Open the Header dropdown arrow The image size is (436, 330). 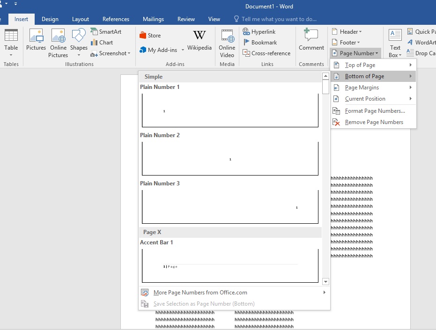tap(361, 32)
